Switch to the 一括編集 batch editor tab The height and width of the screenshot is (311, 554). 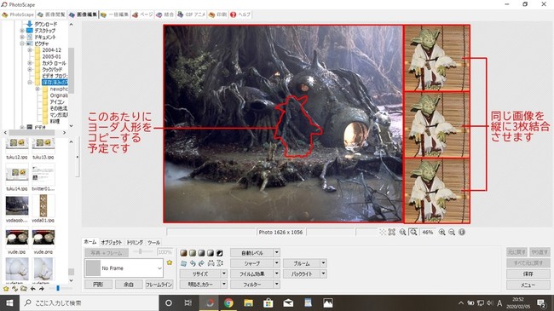coord(114,14)
